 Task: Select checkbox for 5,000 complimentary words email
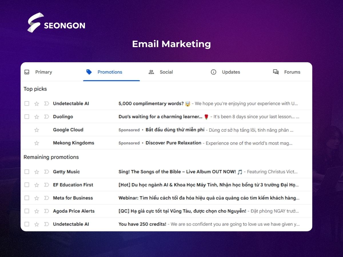[x=27, y=104]
